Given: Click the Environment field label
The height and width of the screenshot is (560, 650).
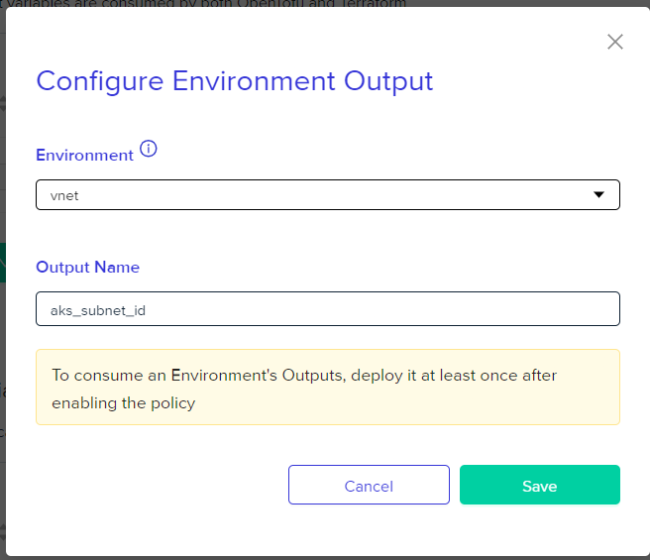Looking at the screenshot, I should coord(84,156).
